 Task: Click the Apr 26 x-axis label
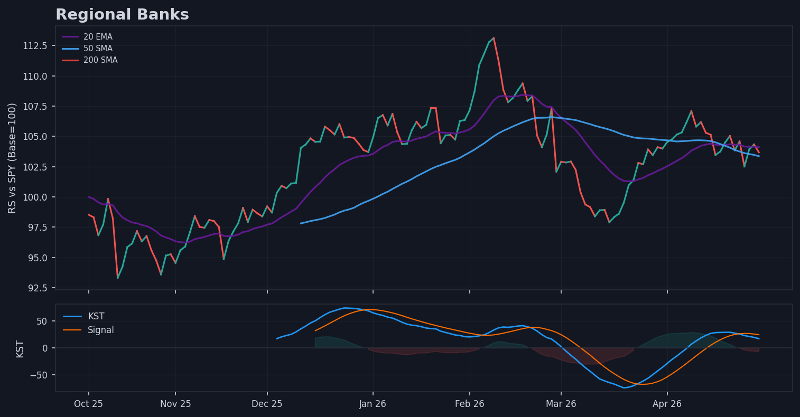pos(667,404)
